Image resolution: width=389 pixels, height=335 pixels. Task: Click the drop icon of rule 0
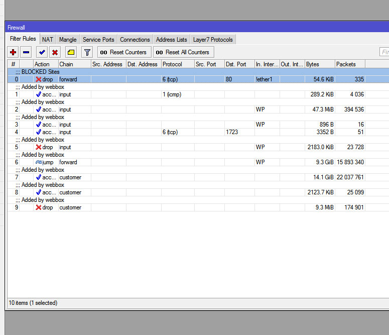pyautogui.click(x=38, y=79)
